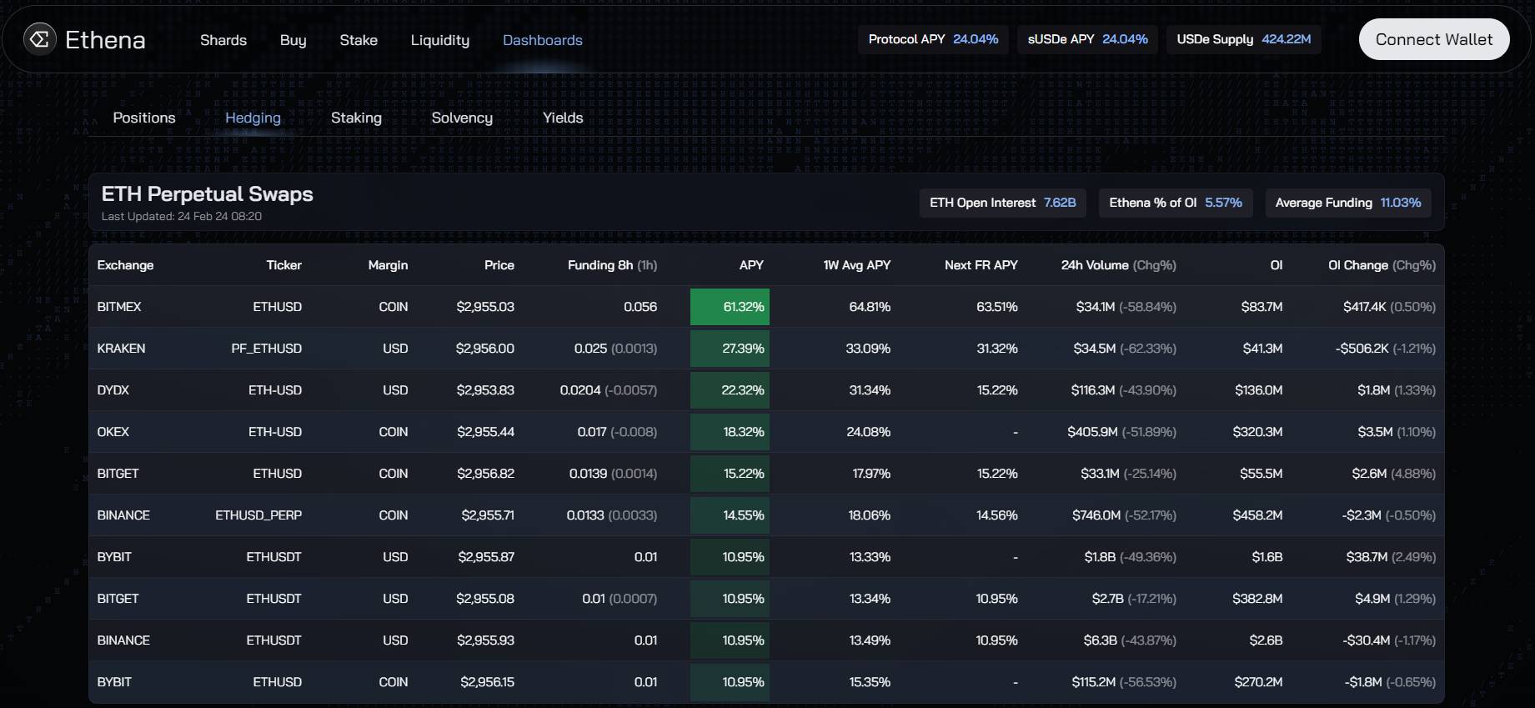Switch to the Positions tab
1535x708 pixels.
144,118
